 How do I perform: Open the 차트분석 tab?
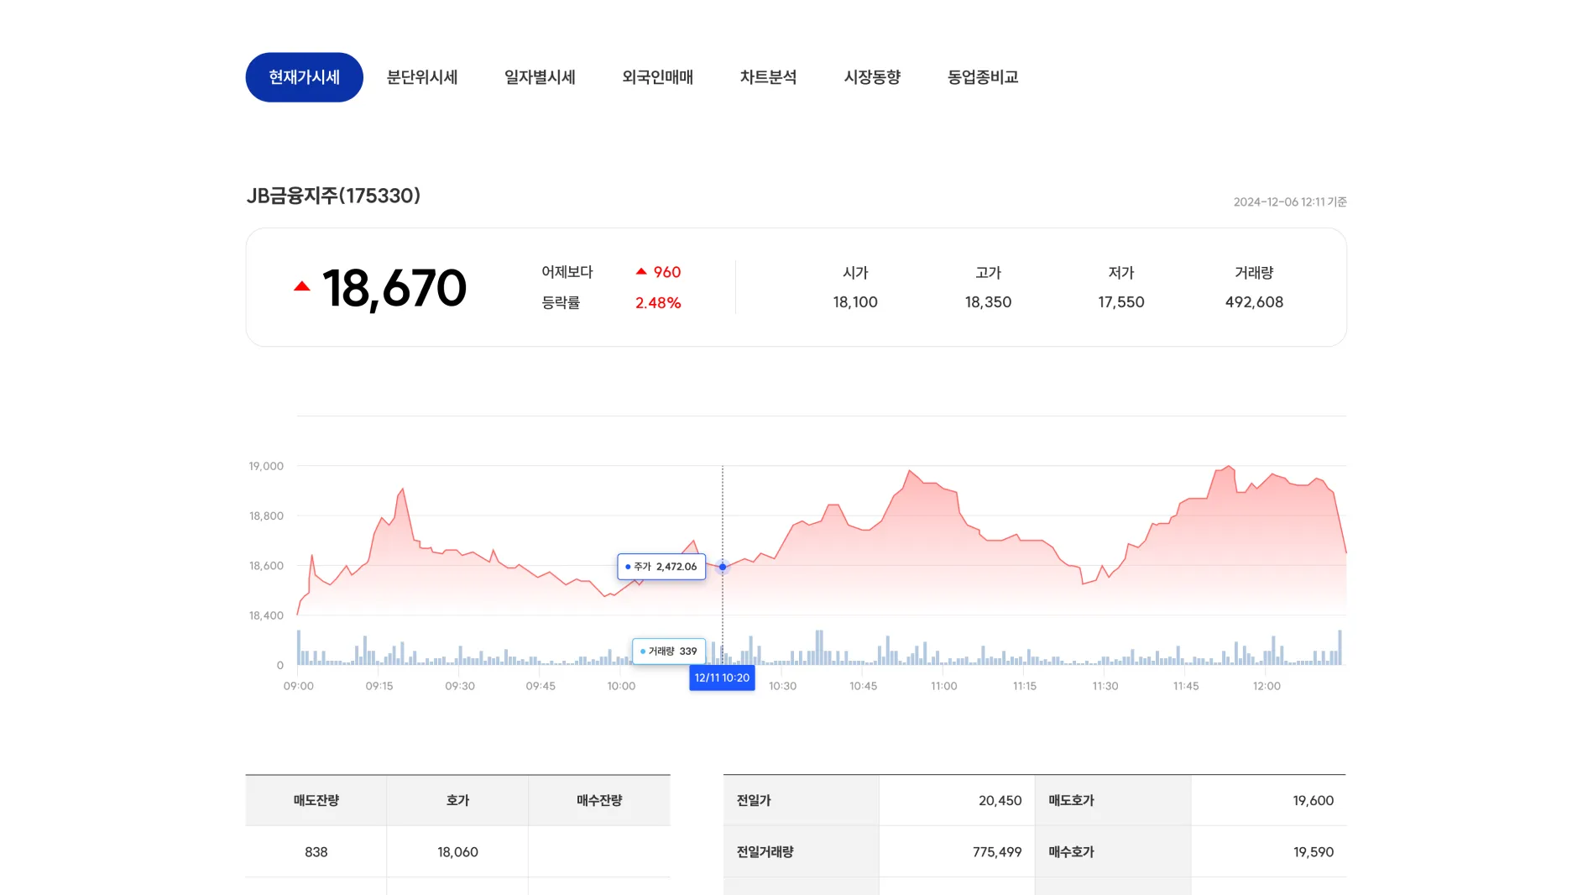click(x=768, y=77)
